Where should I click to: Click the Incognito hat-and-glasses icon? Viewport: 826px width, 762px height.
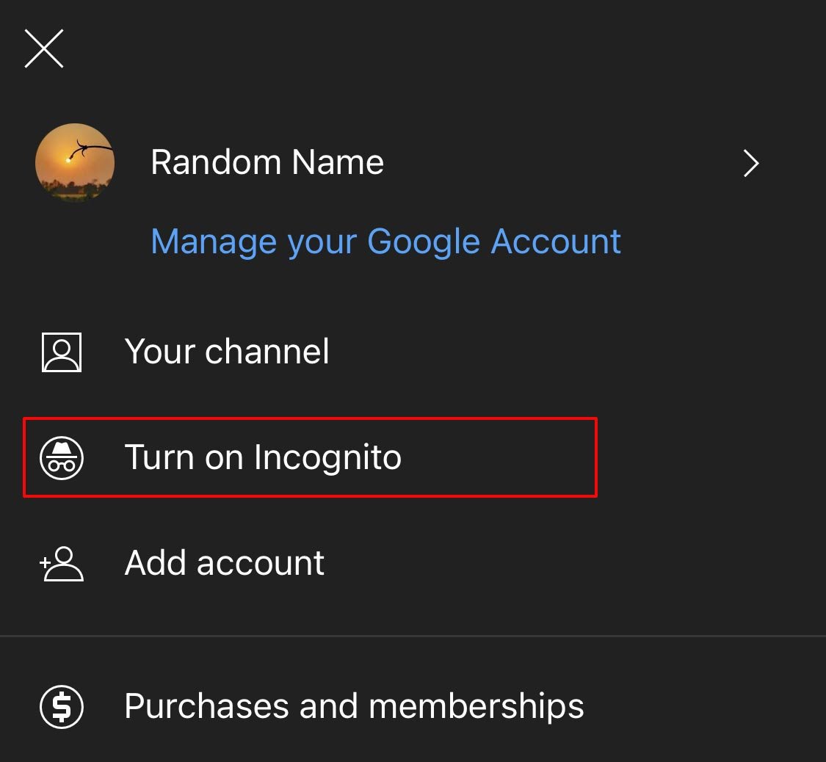pyautogui.click(x=62, y=457)
